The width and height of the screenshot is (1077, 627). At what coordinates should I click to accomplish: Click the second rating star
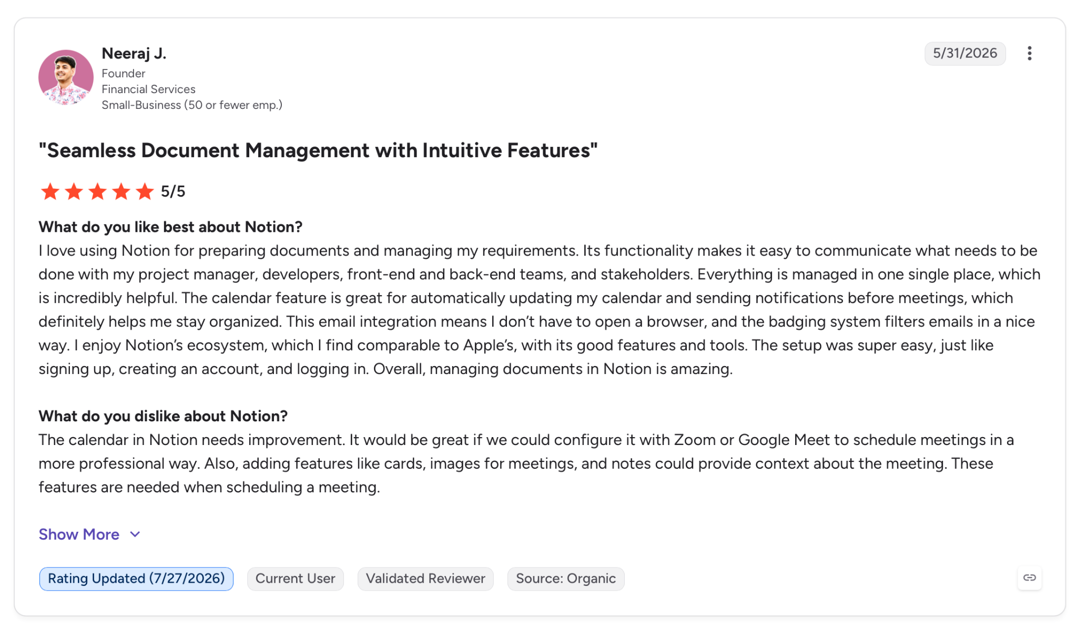click(74, 191)
